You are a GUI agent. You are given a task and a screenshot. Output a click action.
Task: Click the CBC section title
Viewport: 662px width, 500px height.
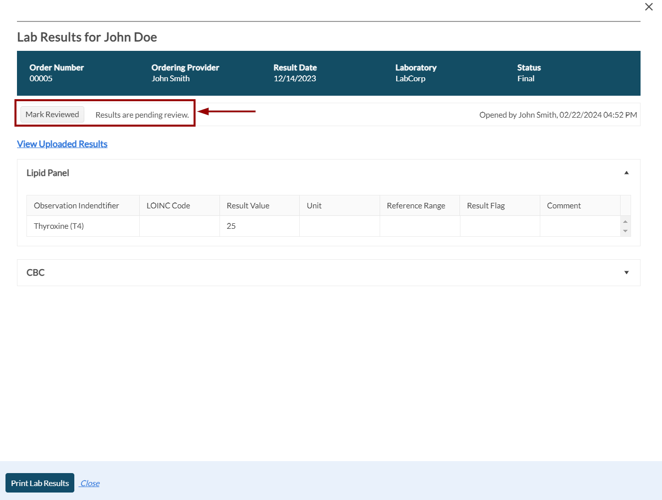[x=35, y=273]
